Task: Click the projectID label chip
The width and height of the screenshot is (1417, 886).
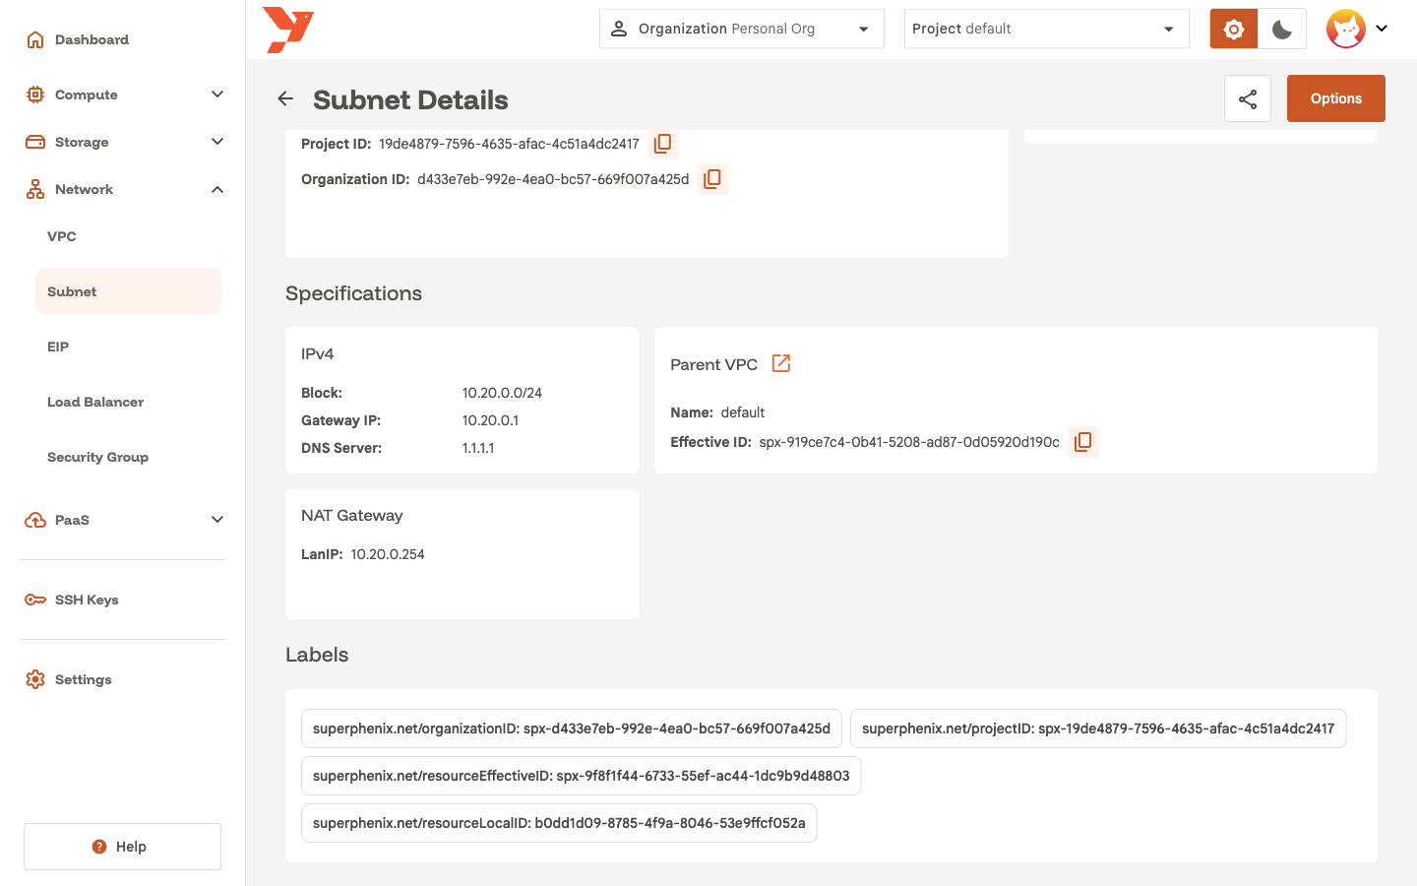Action: (1098, 728)
